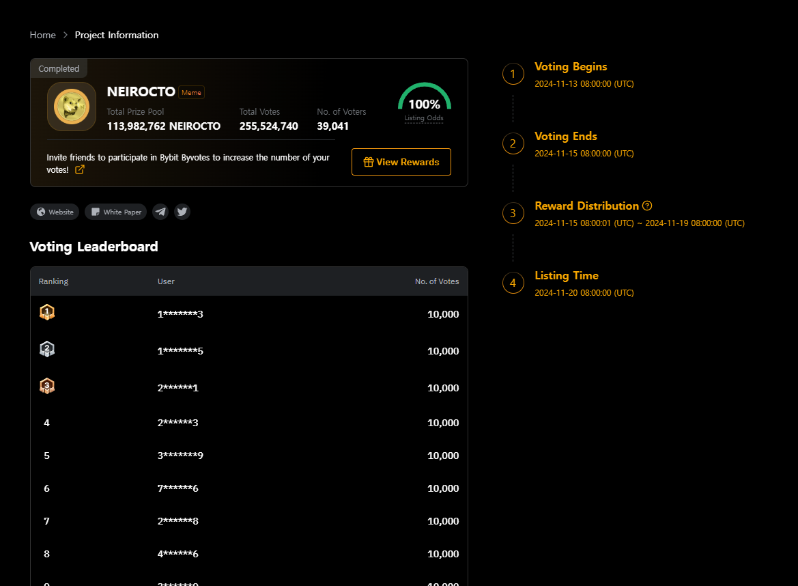
Task: Click the date 2024-11-13 08:00:00 (UTC)
Action: coord(584,84)
